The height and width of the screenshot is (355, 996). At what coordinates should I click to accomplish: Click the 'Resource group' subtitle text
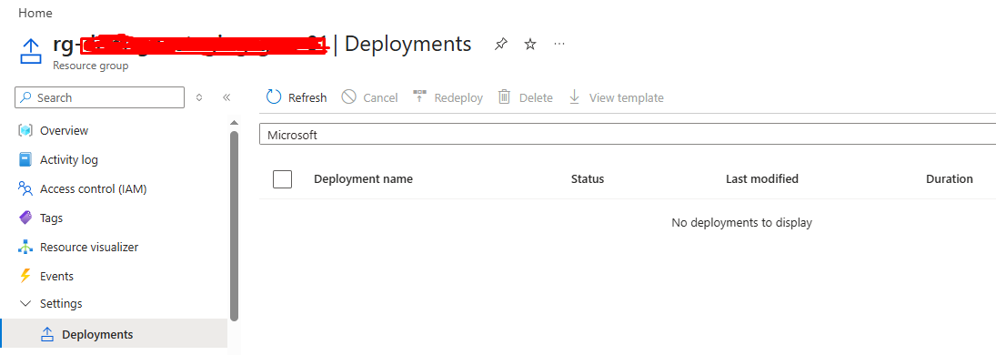pos(90,66)
